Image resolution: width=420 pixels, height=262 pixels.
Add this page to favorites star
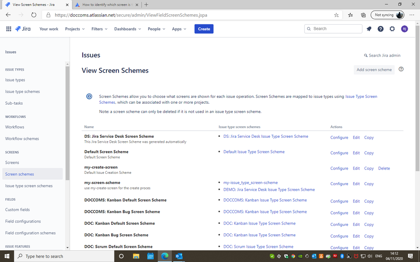tap(336, 15)
